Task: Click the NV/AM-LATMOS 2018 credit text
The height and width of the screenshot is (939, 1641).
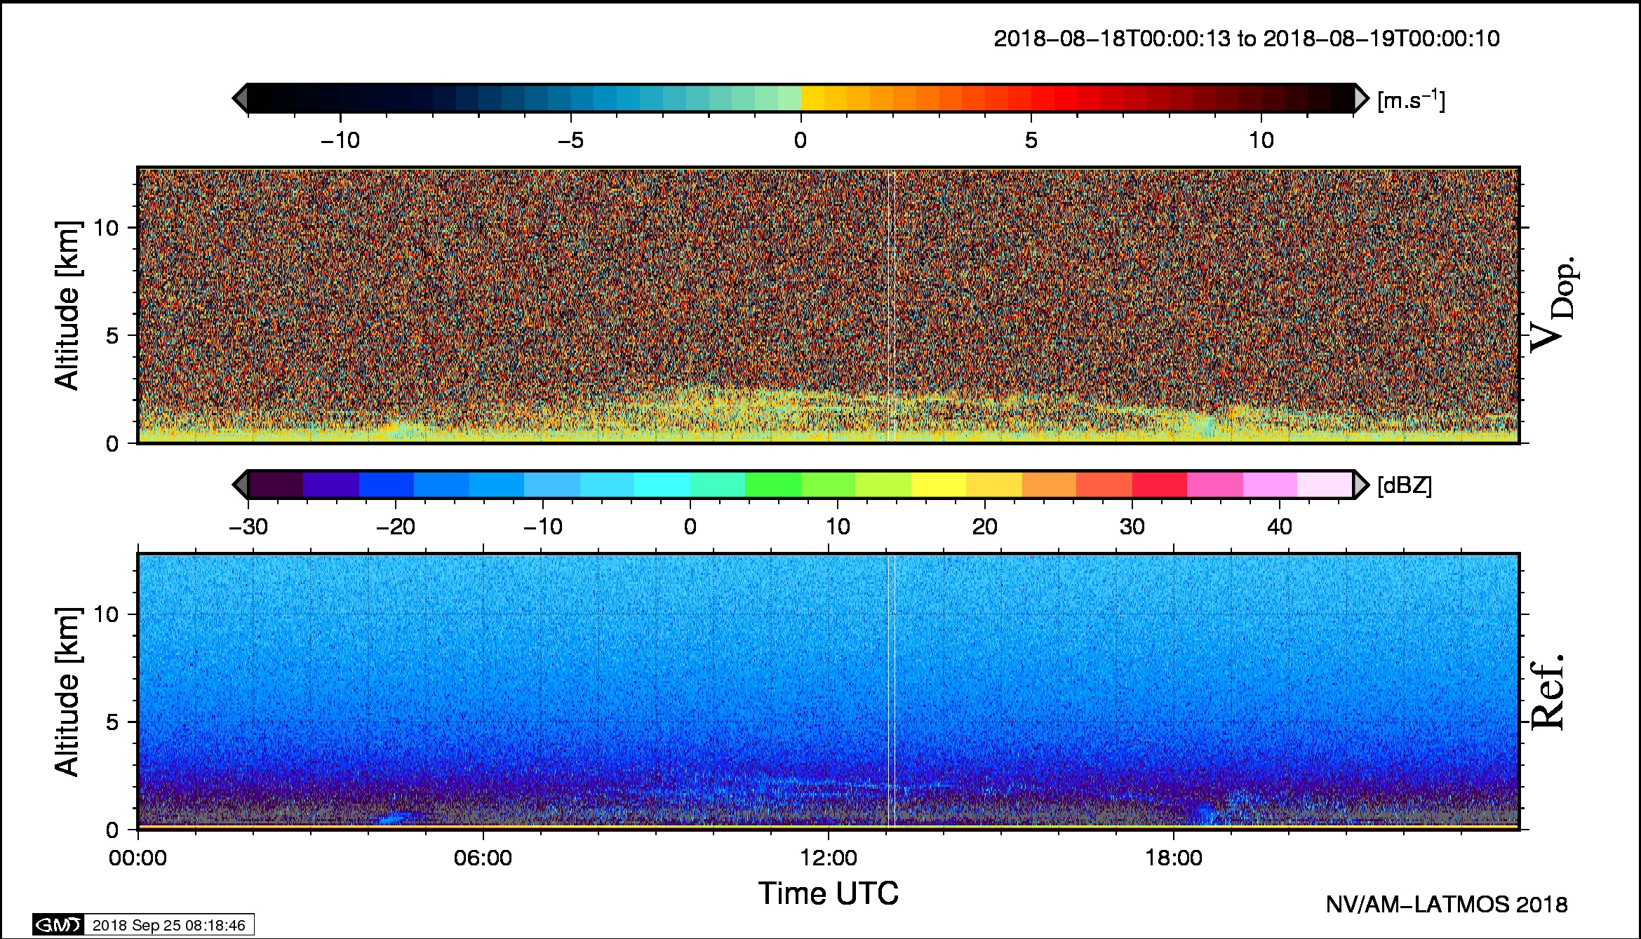Action: (x=1446, y=905)
